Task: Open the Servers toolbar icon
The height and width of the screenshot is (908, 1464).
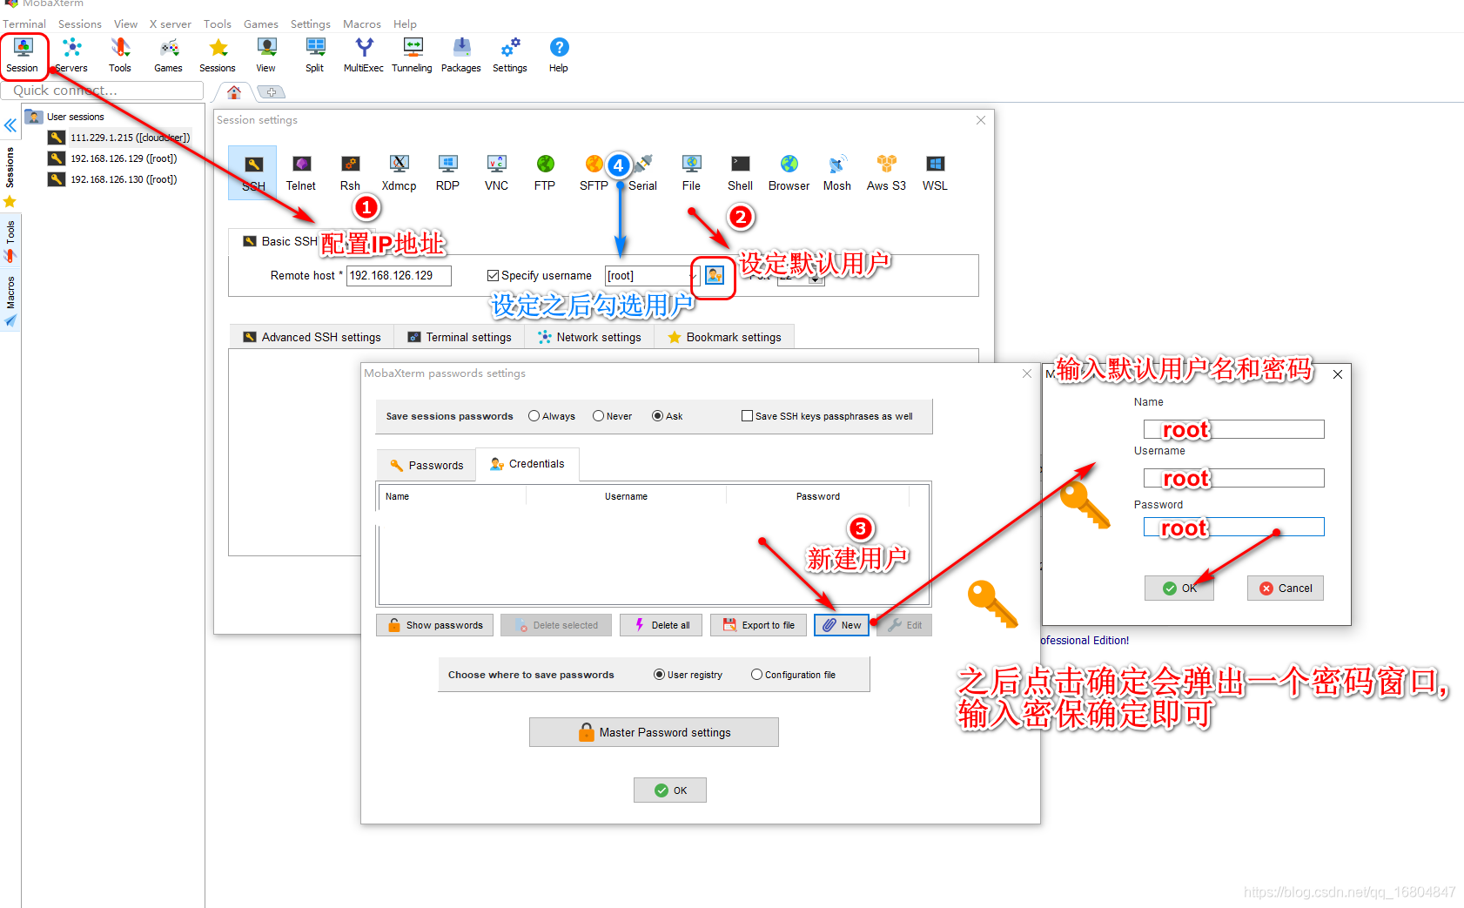Action: 71,55
